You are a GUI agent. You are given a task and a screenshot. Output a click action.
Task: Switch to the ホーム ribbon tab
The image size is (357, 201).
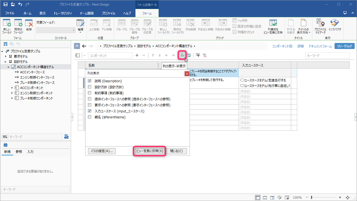coord(27,13)
